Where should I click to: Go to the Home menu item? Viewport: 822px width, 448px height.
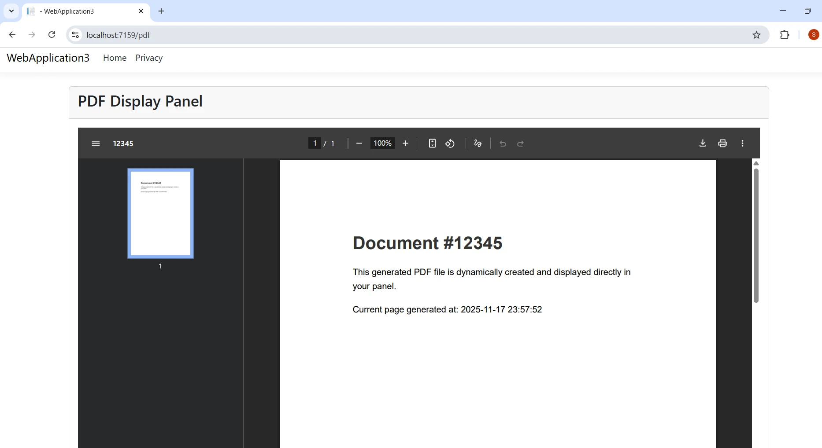[x=115, y=58]
